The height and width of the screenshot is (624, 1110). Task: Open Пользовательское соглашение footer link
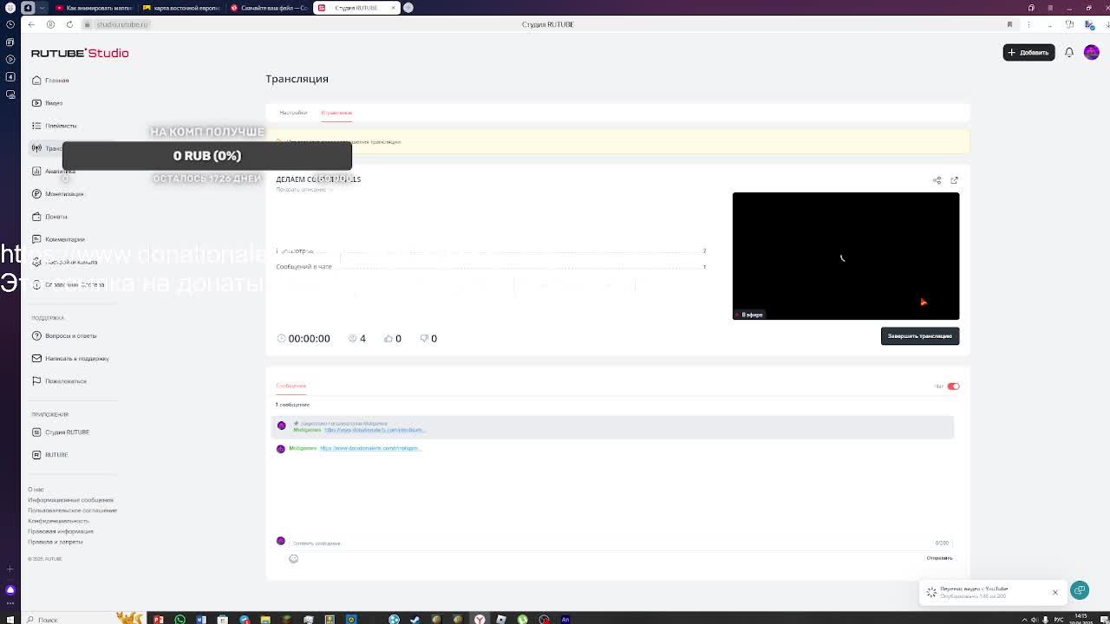(72, 510)
